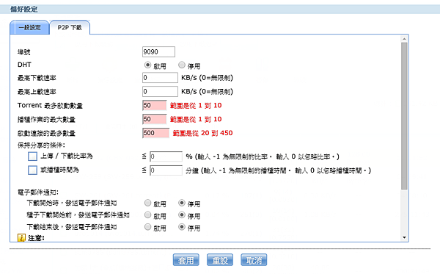
Task: Enable email notice before seed download starts
Action: (x=147, y=214)
